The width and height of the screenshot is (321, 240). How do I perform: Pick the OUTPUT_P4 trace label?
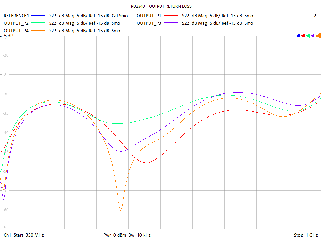point(16,31)
